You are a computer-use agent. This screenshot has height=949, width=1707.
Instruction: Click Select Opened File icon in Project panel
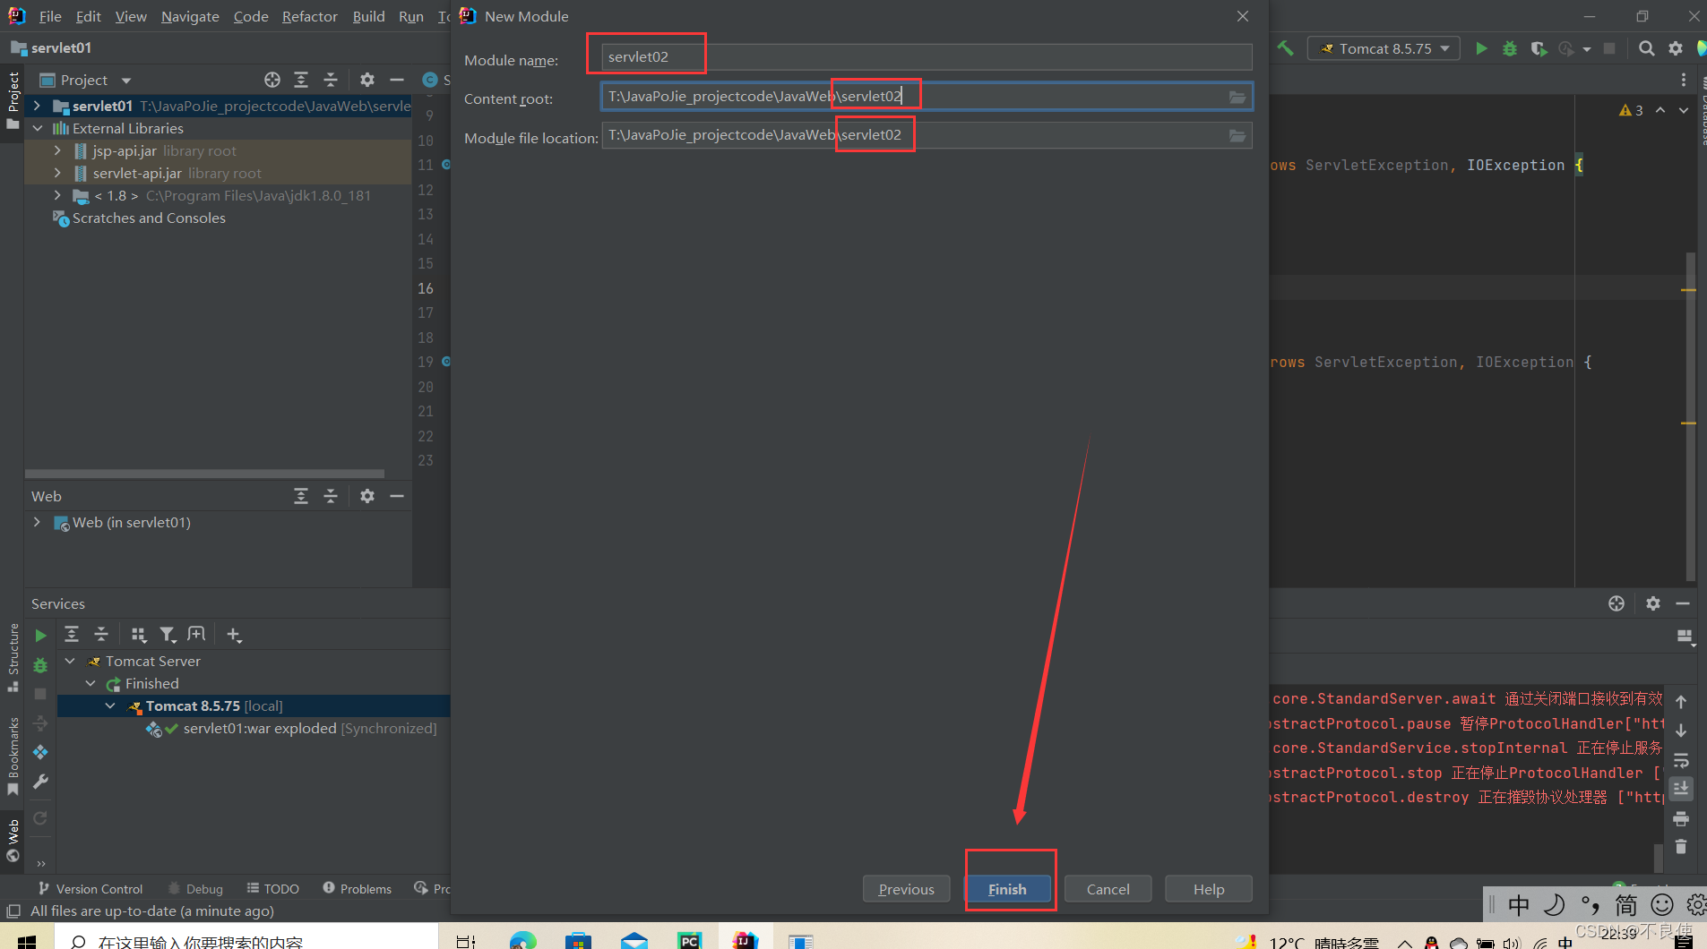point(272,80)
